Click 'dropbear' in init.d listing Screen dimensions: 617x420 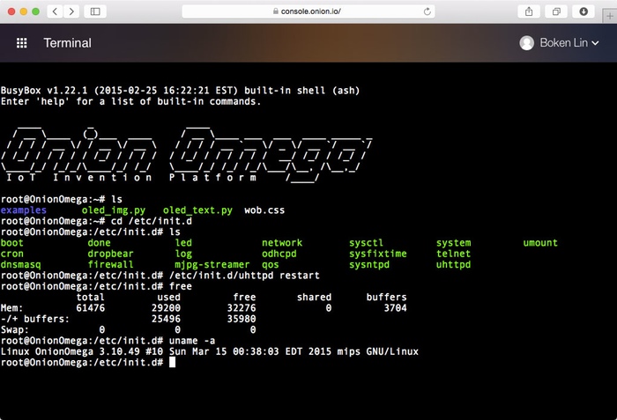tap(110, 254)
